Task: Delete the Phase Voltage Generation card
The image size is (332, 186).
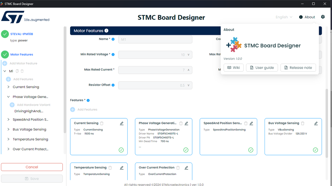Action: 181,123
